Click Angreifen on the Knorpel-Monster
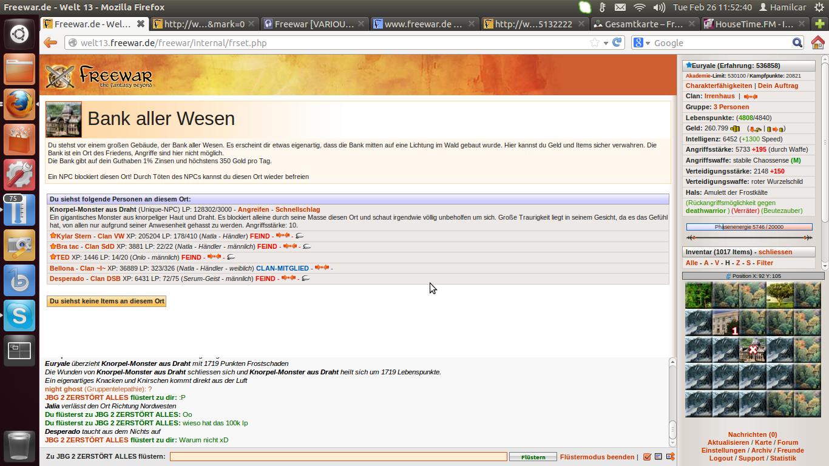829x466 pixels. [x=253, y=209]
